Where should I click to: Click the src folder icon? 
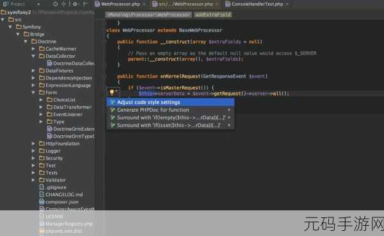11,19
